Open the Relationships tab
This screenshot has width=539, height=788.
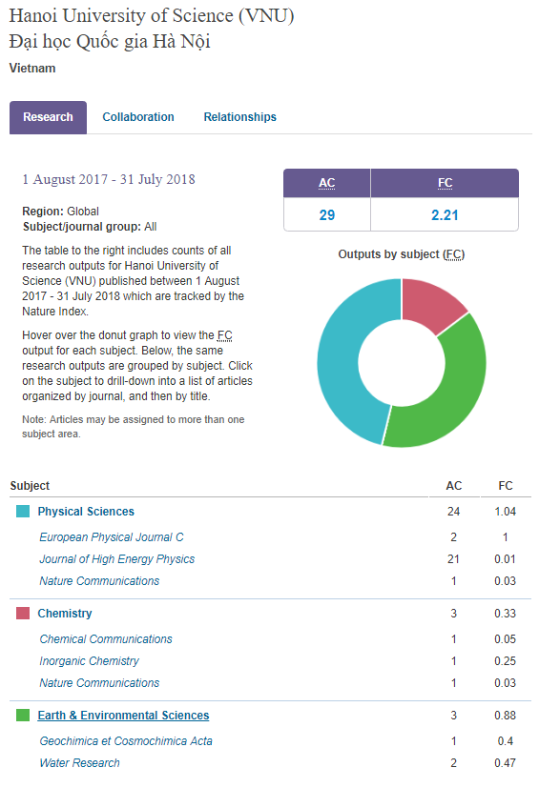(240, 117)
